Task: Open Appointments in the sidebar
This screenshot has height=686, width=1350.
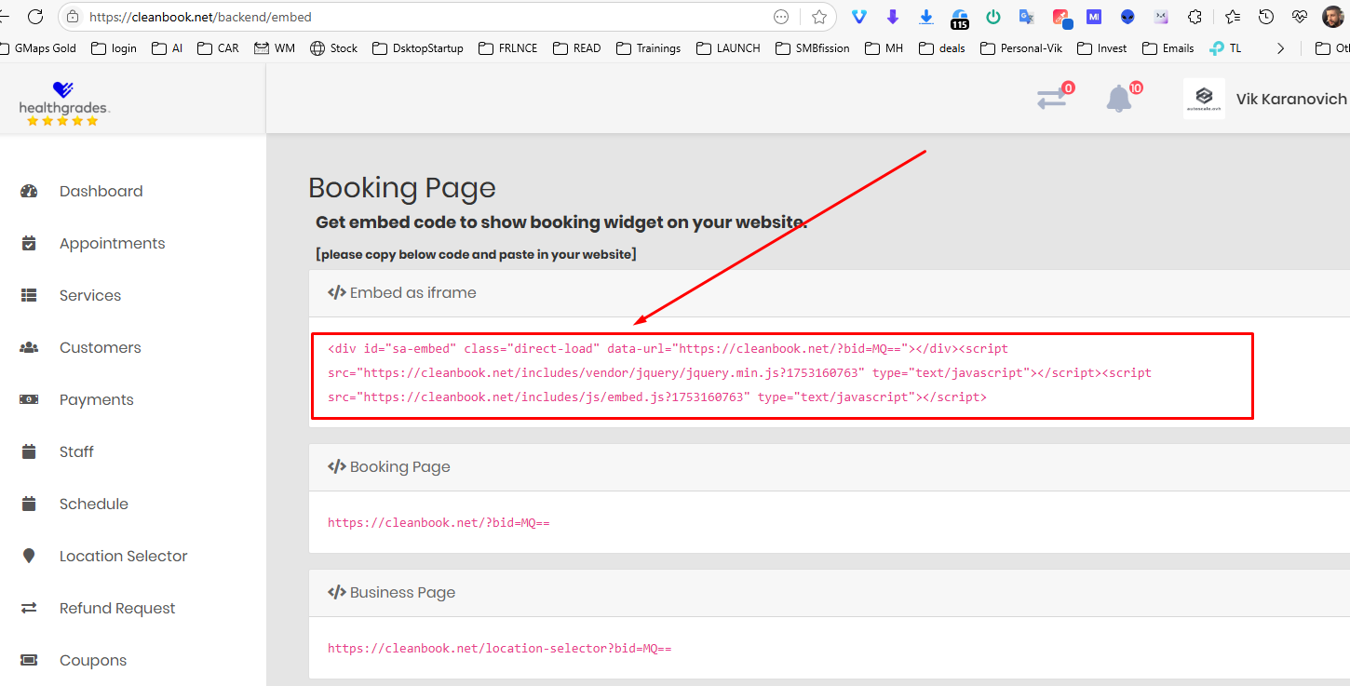Action: 112,243
